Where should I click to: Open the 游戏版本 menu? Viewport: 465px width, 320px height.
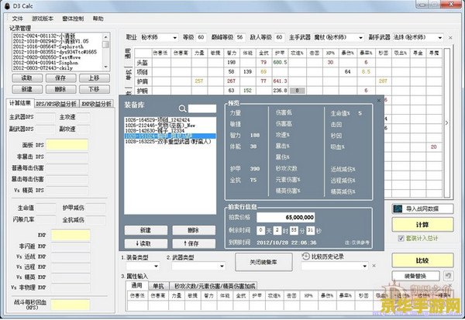point(43,19)
